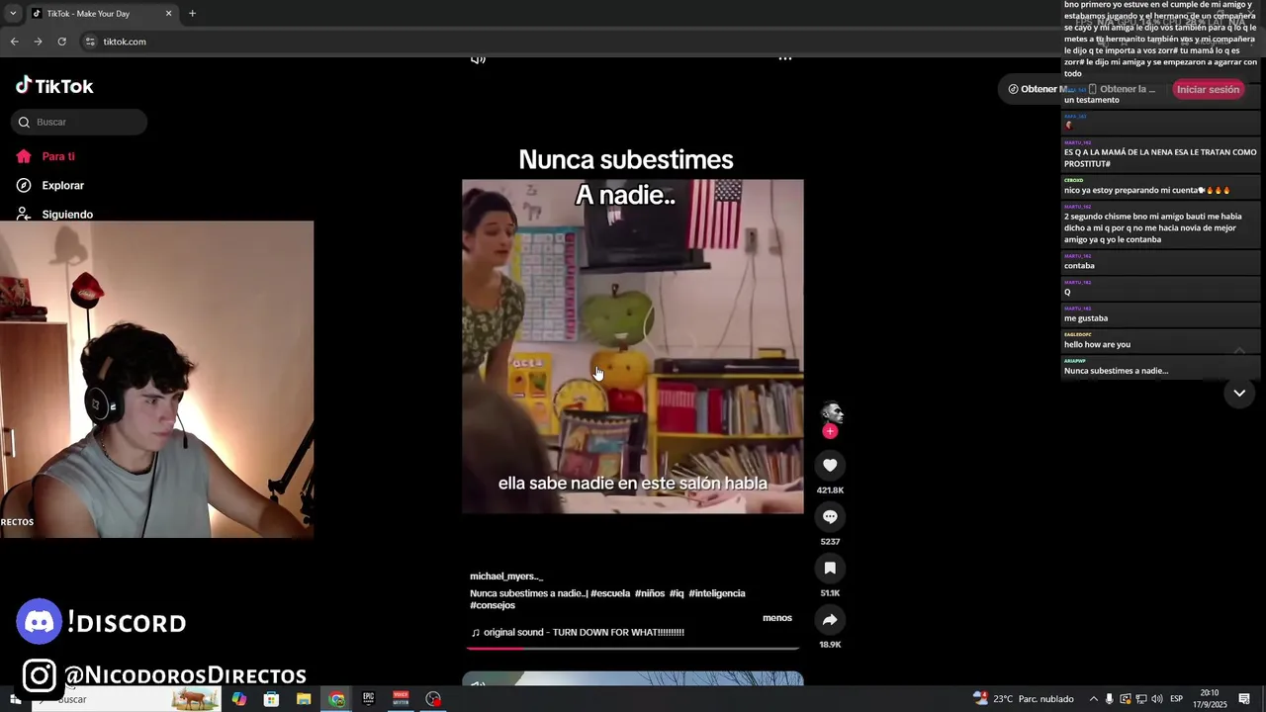
Task: Open OBS Studio from the taskbar
Action: [433, 699]
